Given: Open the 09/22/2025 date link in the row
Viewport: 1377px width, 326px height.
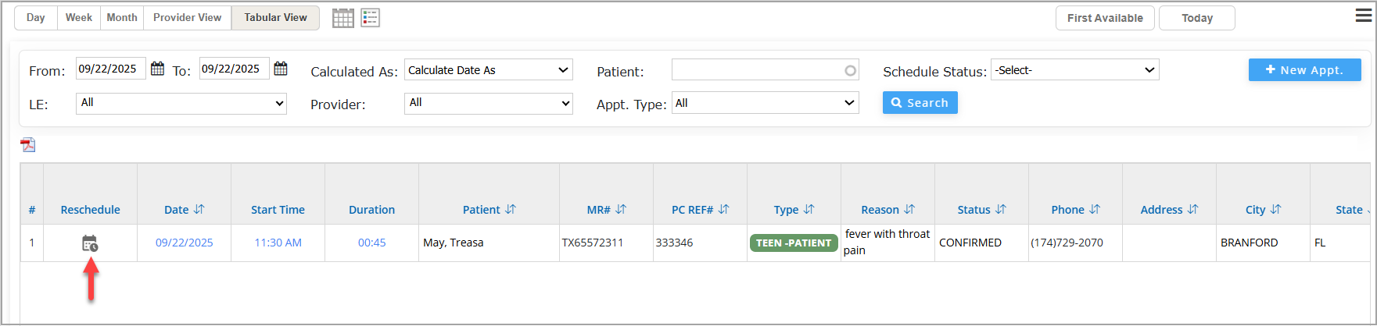Looking at the screenshot, I should [184, 243].
